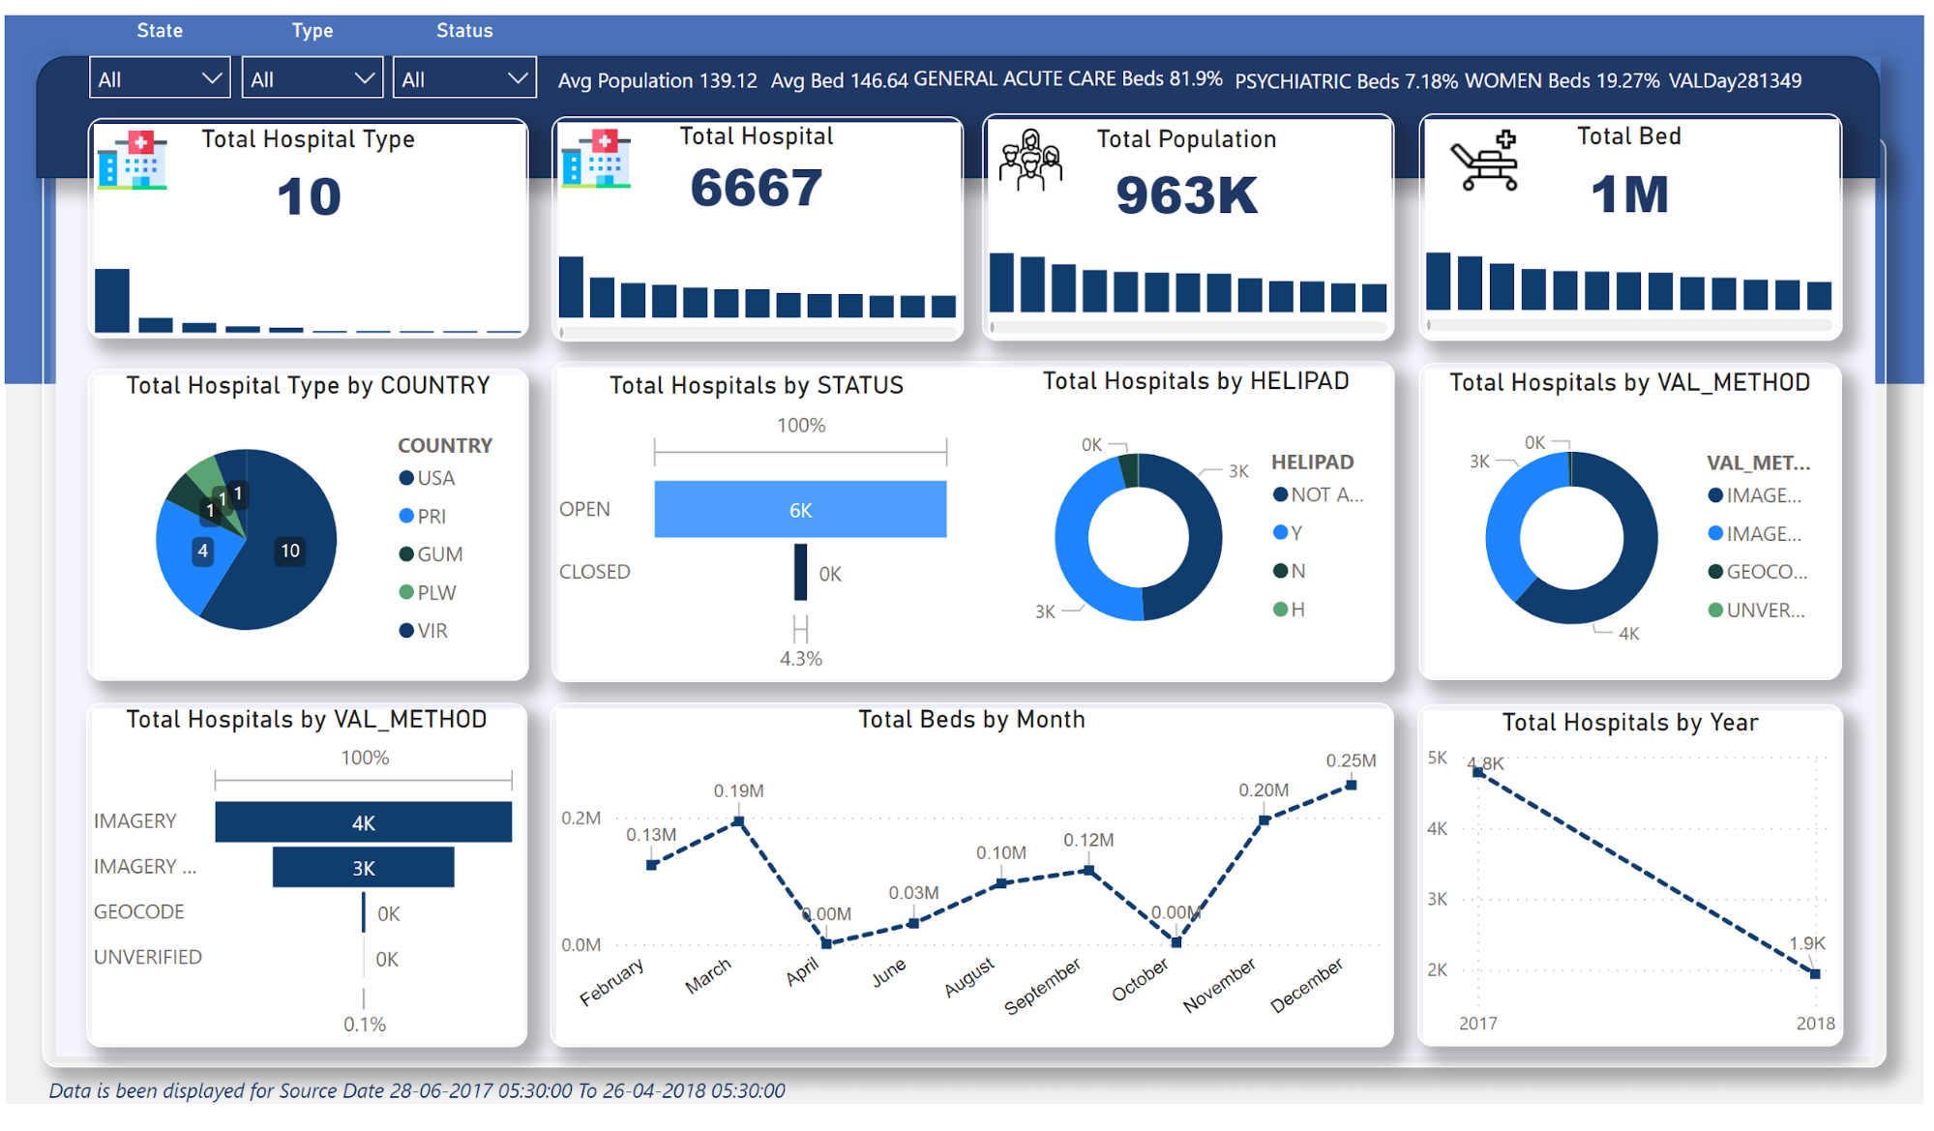Screen dimensions: 1934x1131
Task: Click the IMAGERY 4K funnel bar
Action: [x=363, y=822]
